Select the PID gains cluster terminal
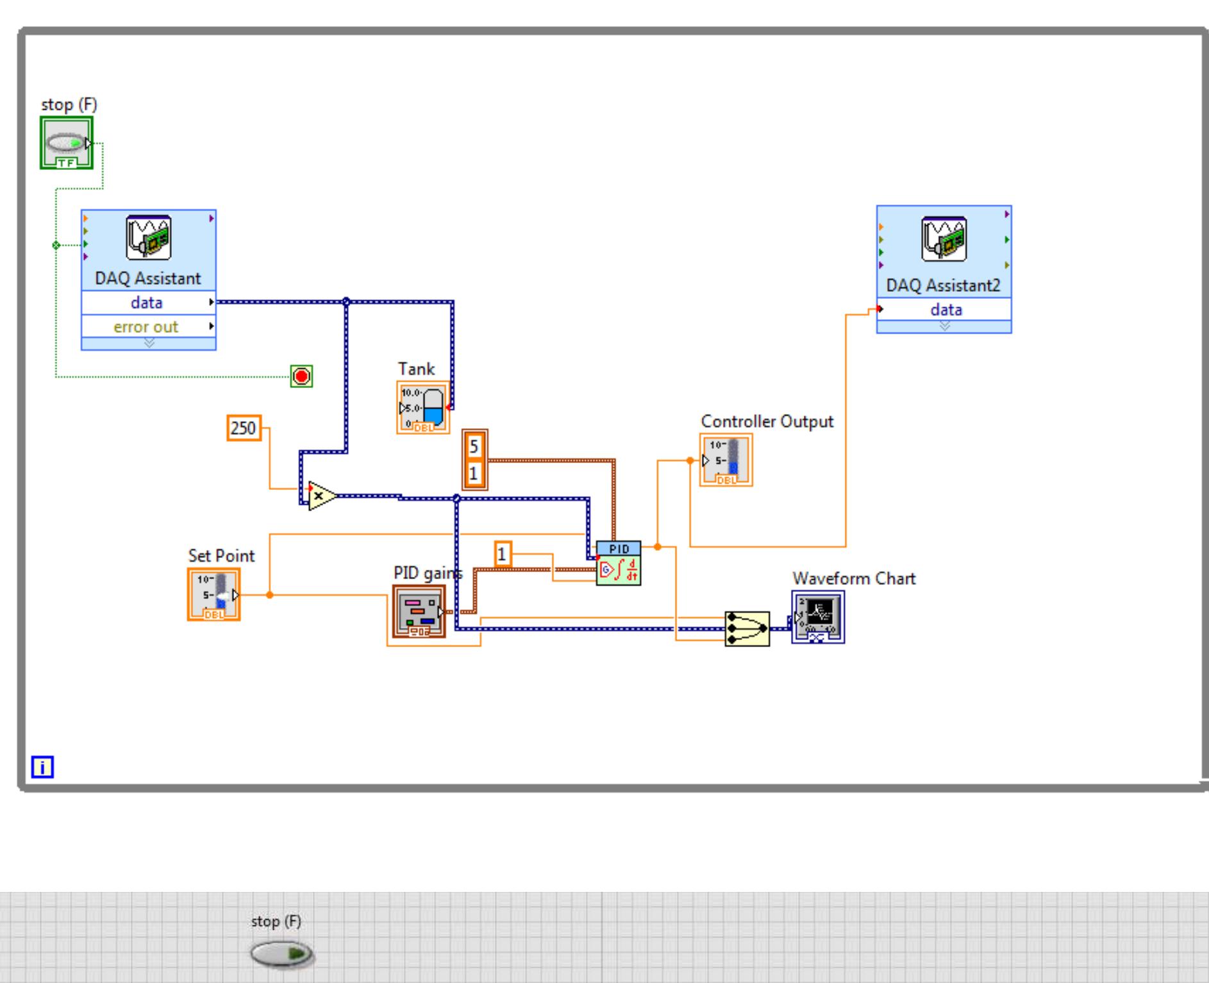 pyautogui.click(x=419, y=612)
